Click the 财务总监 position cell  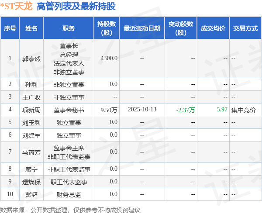(x=69, y=195)
